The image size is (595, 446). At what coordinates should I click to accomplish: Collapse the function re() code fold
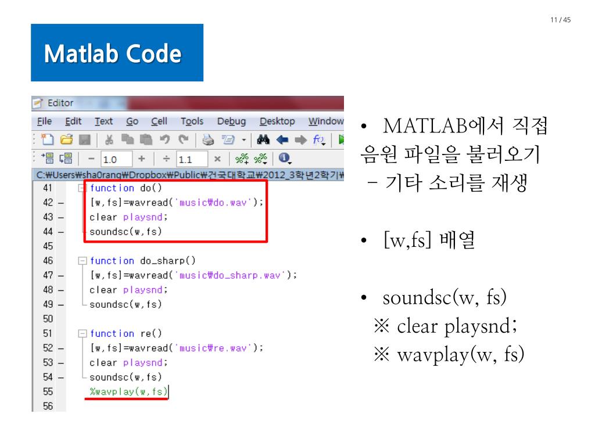click(x=82, y=333)
